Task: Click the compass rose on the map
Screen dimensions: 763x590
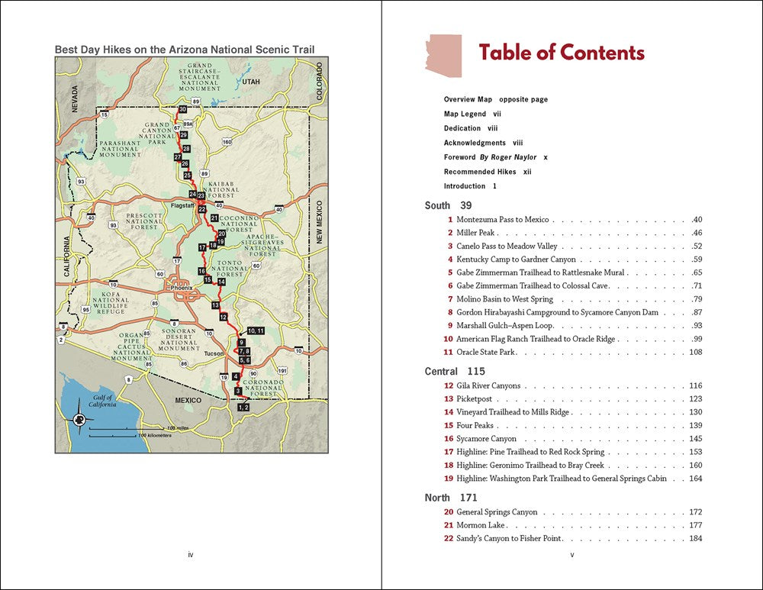Action: (79, 419)
